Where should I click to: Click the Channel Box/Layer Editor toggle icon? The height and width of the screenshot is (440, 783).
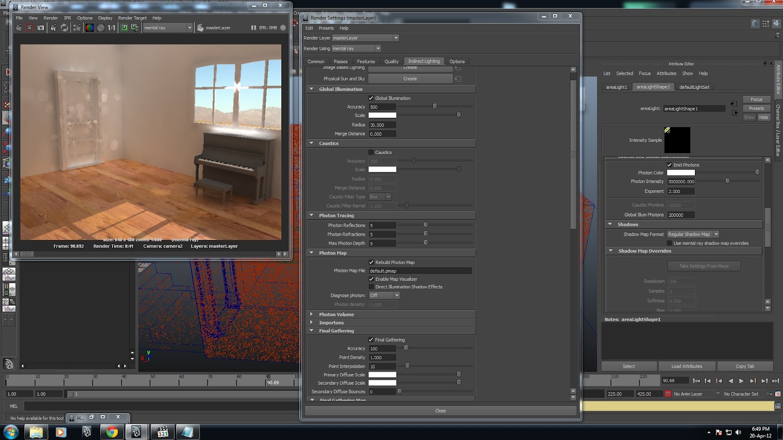coord(777,23)
